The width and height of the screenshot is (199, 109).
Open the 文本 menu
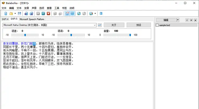19,8
